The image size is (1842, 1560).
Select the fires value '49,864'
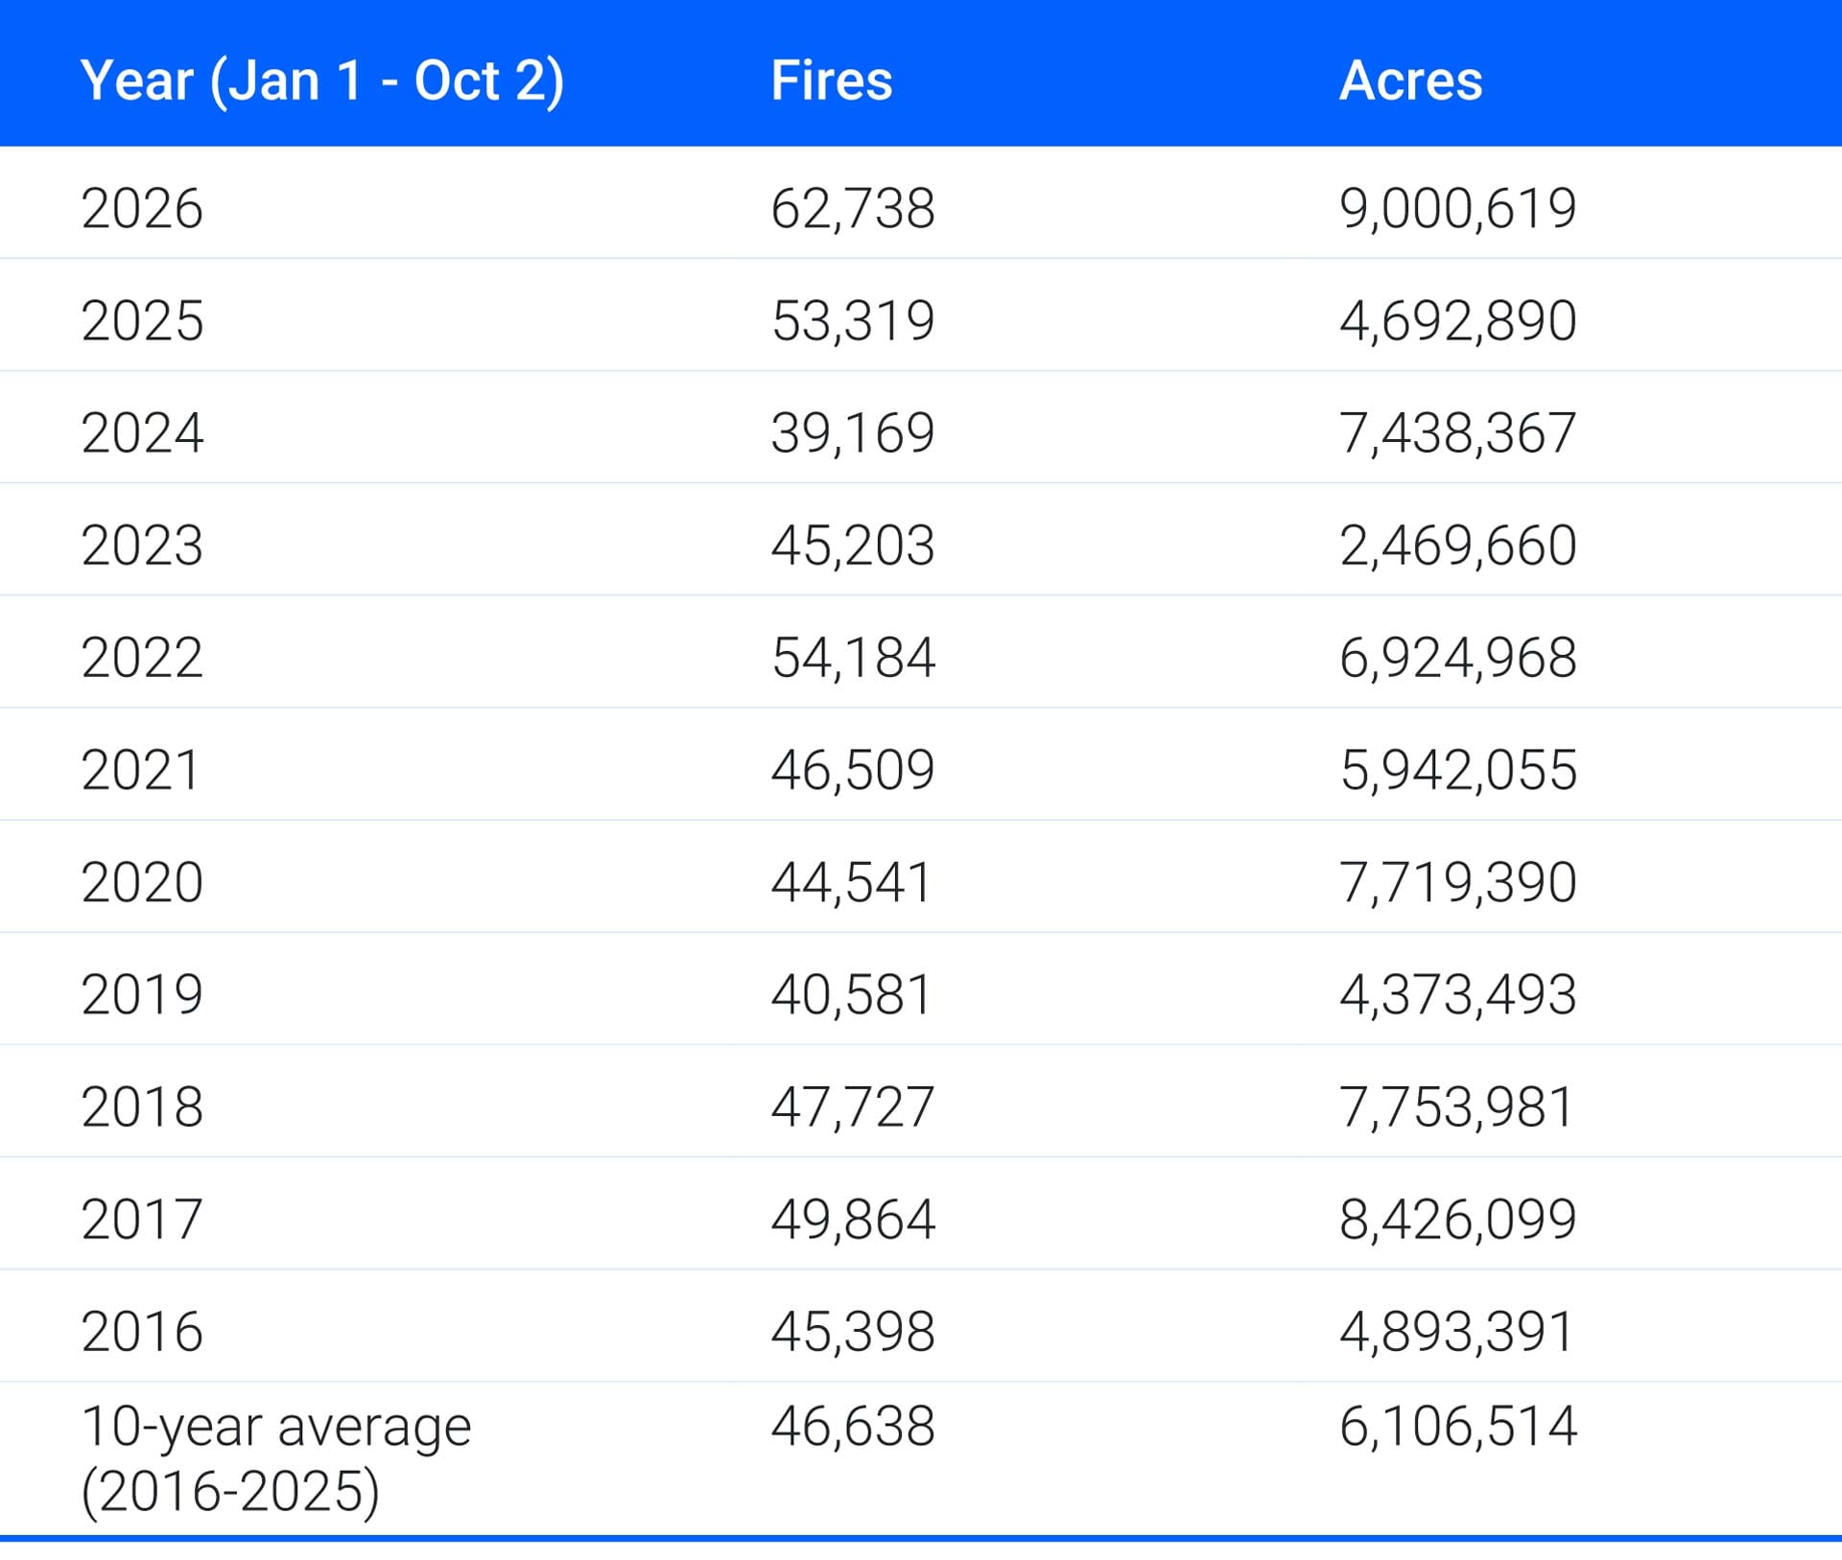tap(853, 1219)
